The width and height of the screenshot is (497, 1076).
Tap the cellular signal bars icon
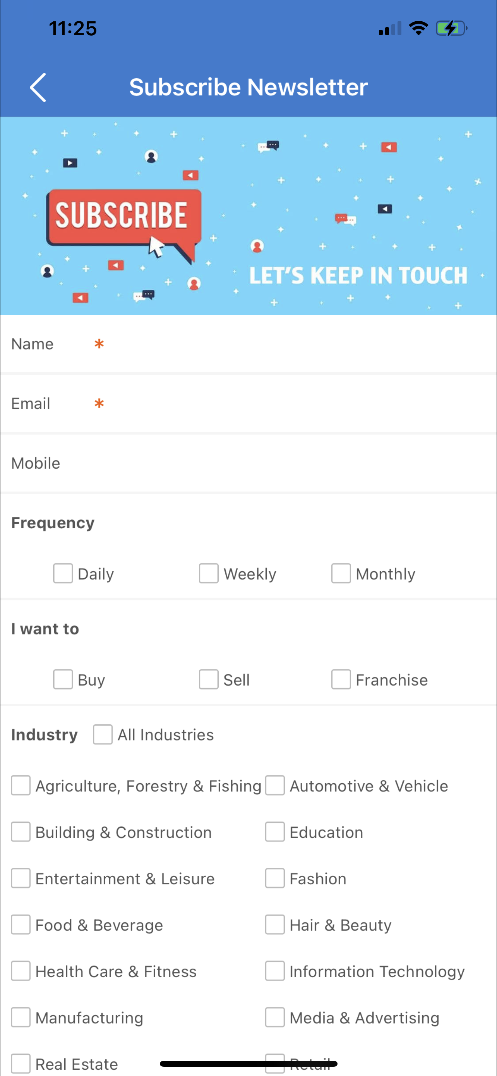tap(390, 28)
